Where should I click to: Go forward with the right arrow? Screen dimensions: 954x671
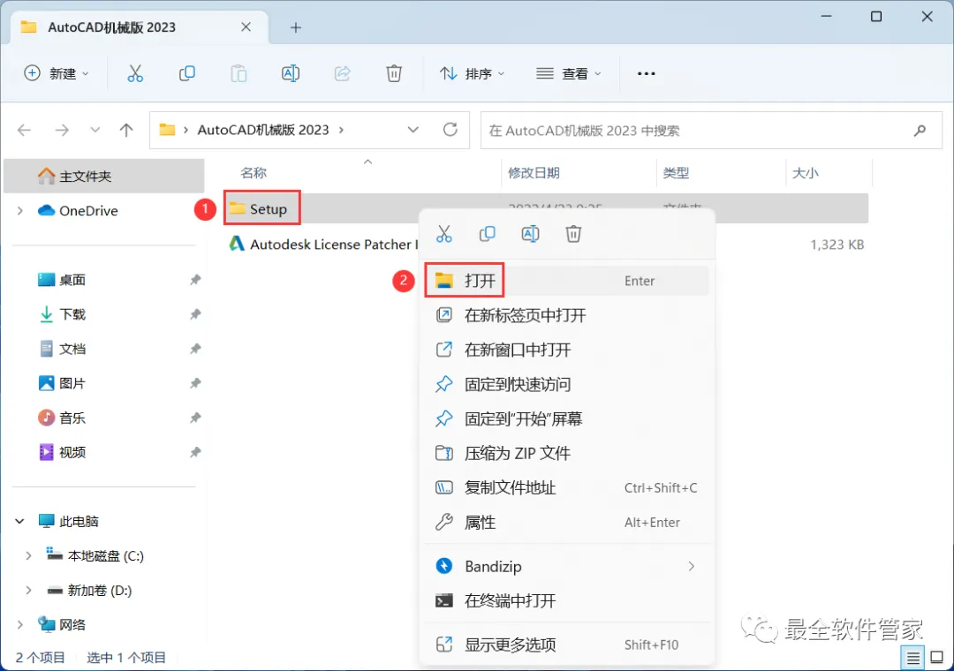[x=62, y=130]
